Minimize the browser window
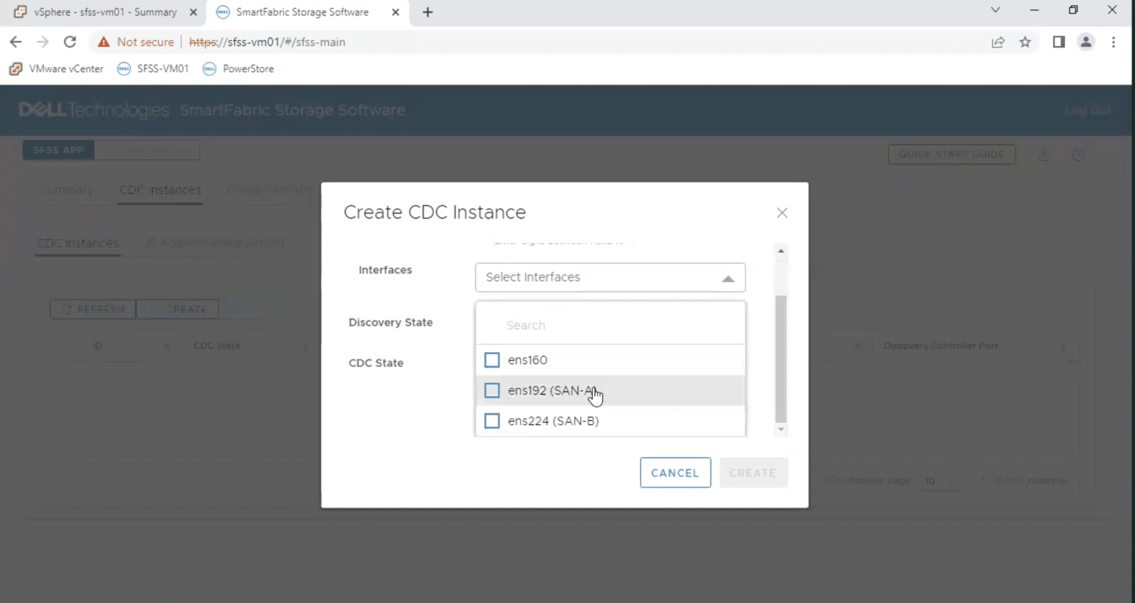Screen dimensions: 1135x603 (1035, 10)
